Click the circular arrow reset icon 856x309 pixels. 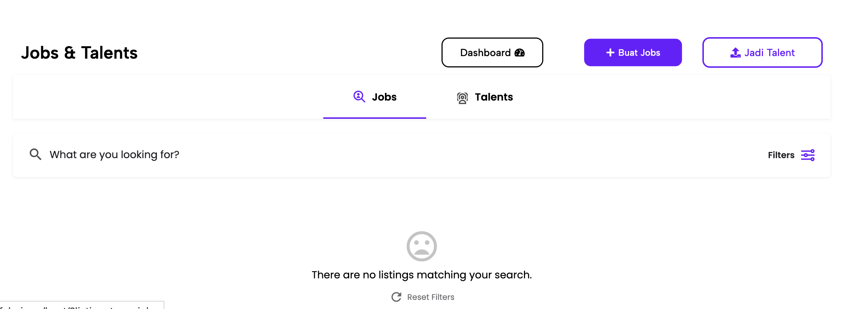coord(396,297)
